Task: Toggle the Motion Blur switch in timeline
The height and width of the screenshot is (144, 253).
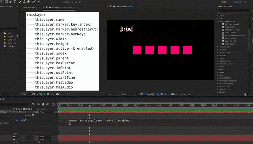Action: [47, 104]
